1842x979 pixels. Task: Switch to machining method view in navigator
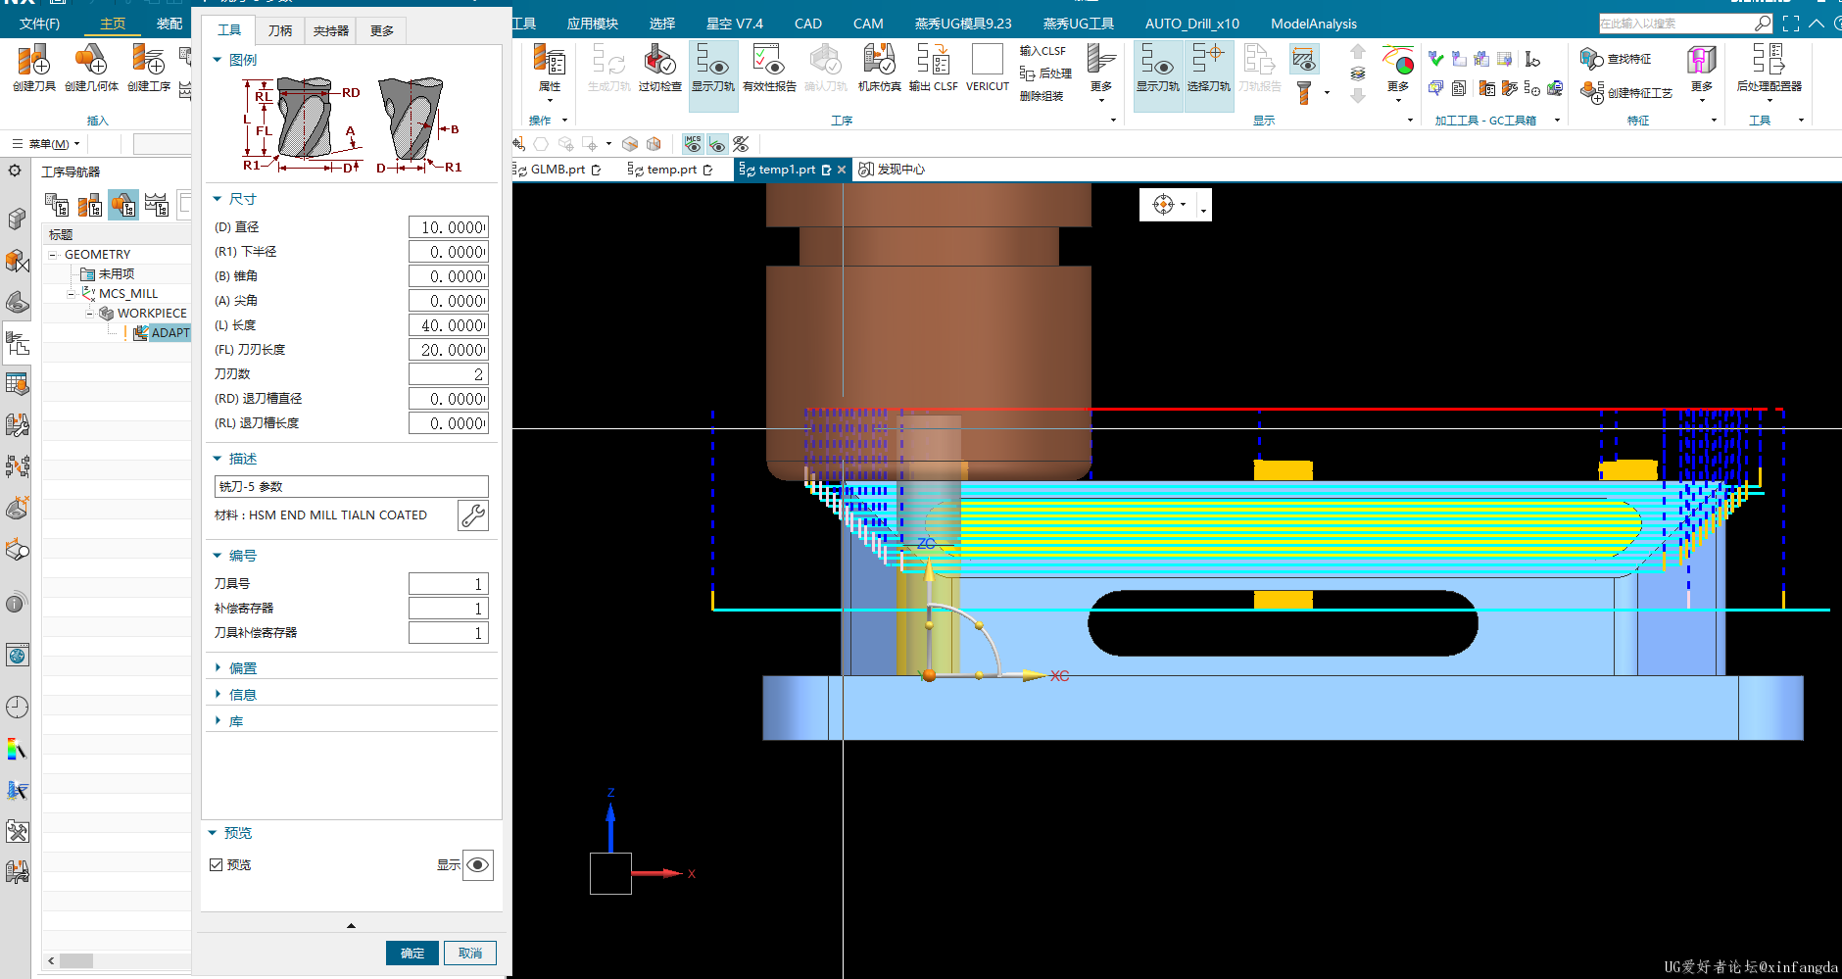pyautogui.click(x=157, y=205)
